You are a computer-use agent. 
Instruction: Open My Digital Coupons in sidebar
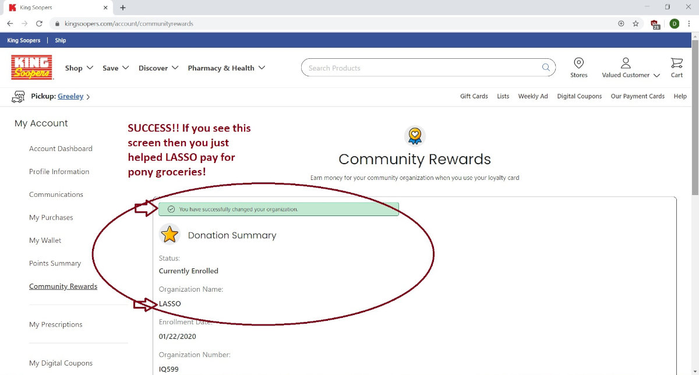[61, 363]
